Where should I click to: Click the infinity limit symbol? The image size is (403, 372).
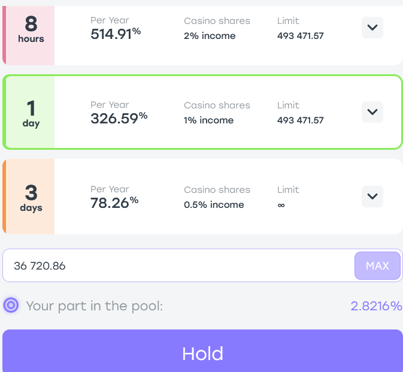click(x=281, y=205)
